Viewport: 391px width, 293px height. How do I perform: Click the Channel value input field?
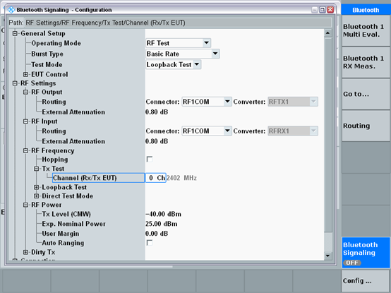[x=155, y=178]
